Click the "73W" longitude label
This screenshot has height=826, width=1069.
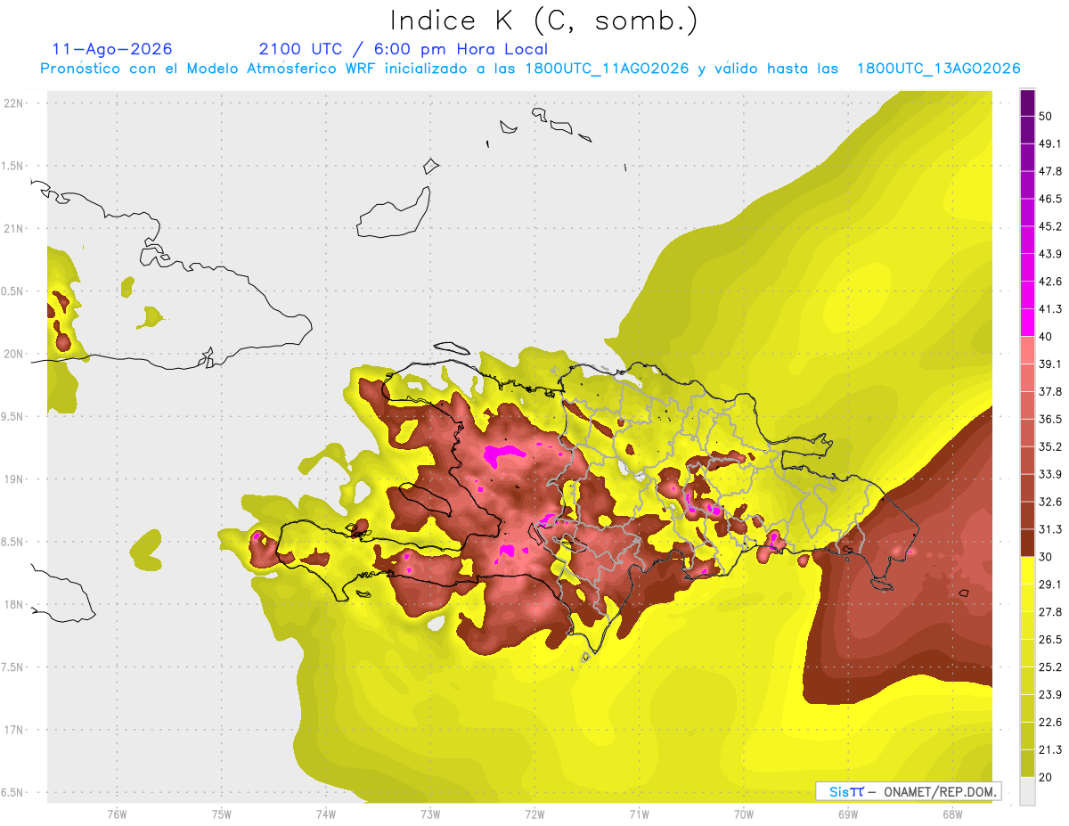point(430,814)
